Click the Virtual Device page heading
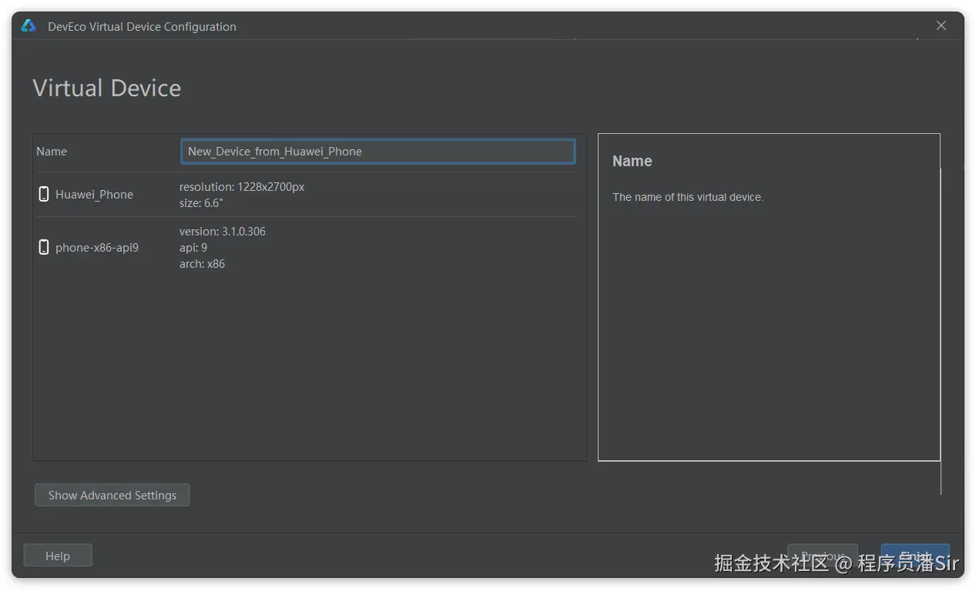Viewport: 976px width, 591px height. 107,88
